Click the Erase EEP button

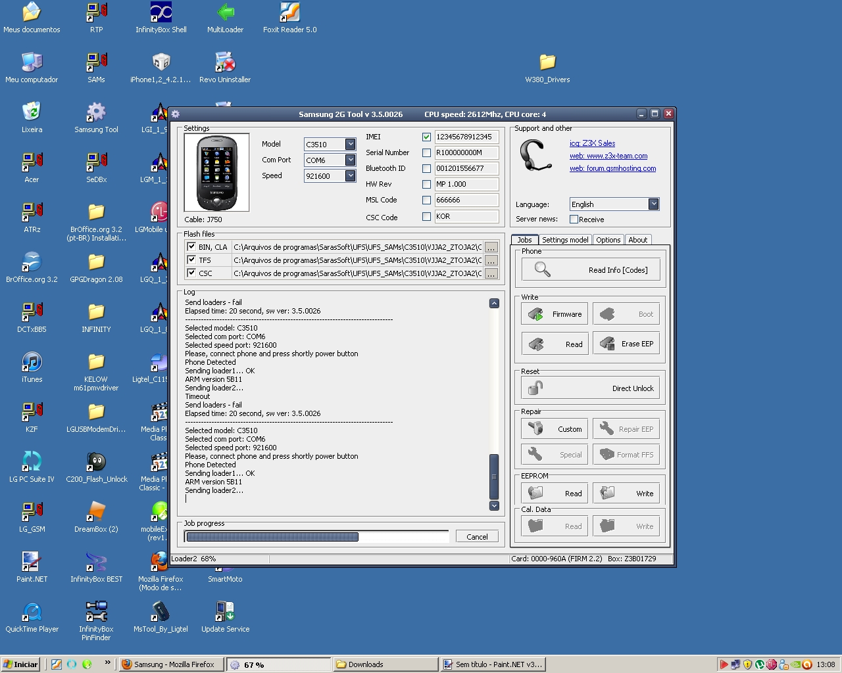point(626,343)
